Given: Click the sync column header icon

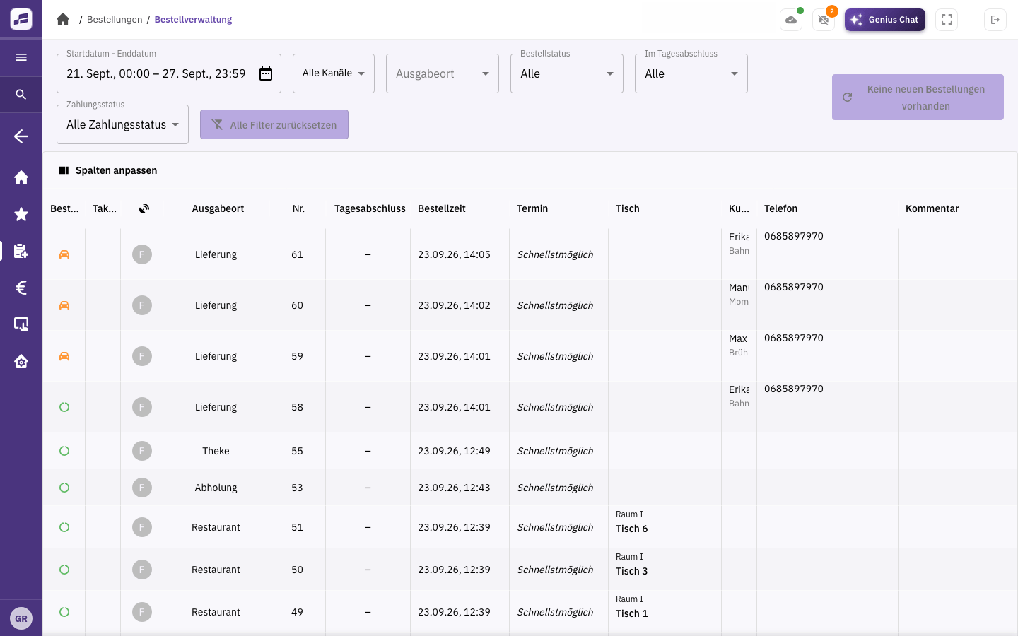Looking at the screenshot, I should tap(144, 208).
